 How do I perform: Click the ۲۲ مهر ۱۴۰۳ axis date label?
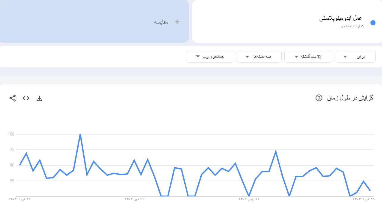click(134, 199)
